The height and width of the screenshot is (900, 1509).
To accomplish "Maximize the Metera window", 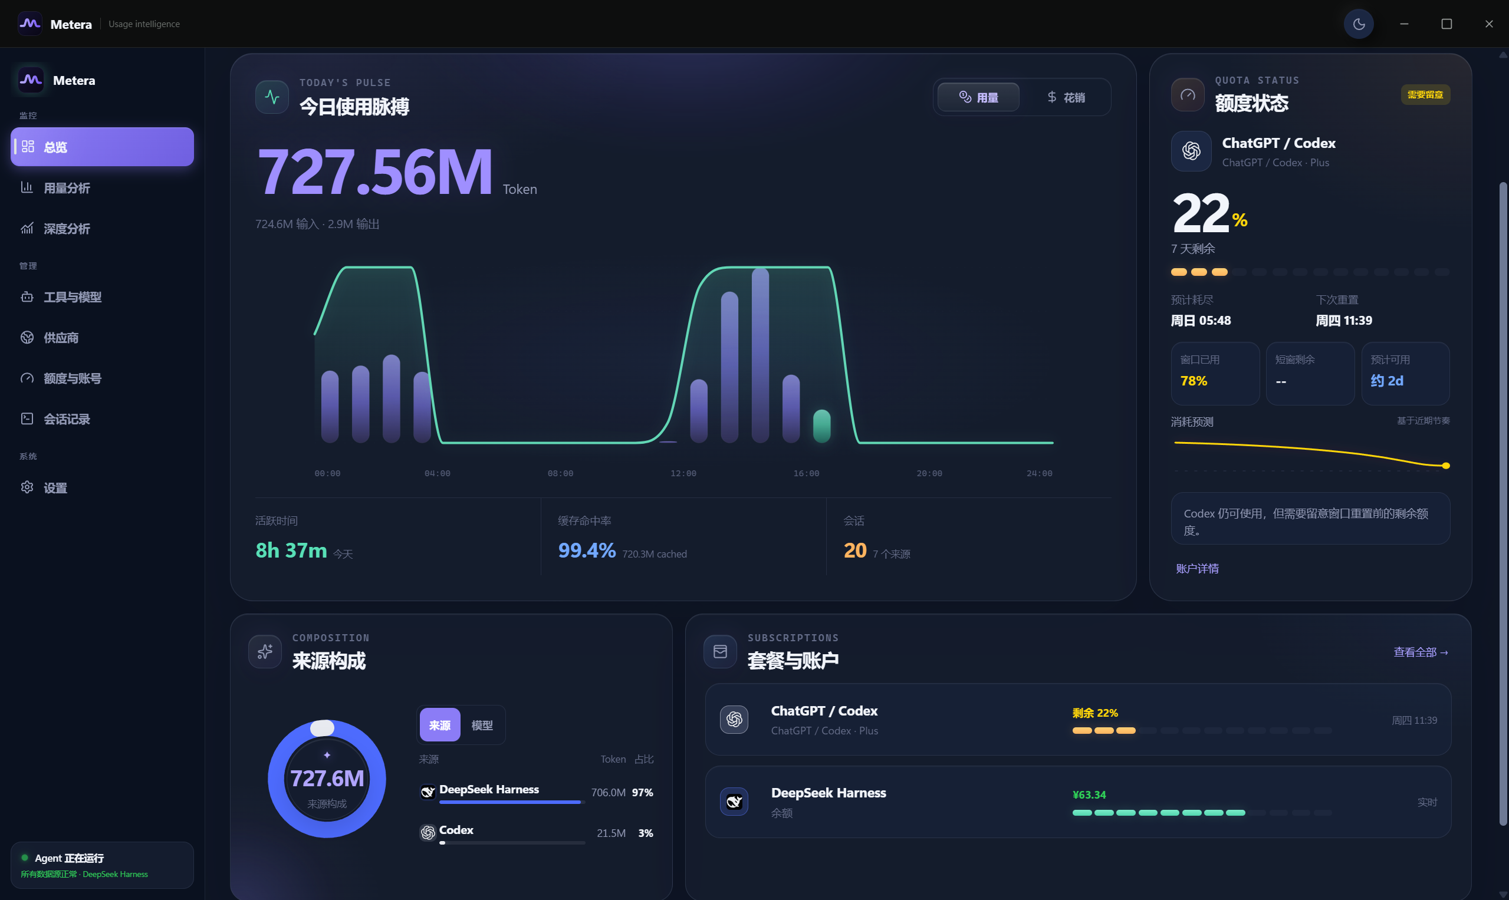I will (1446, 24).
